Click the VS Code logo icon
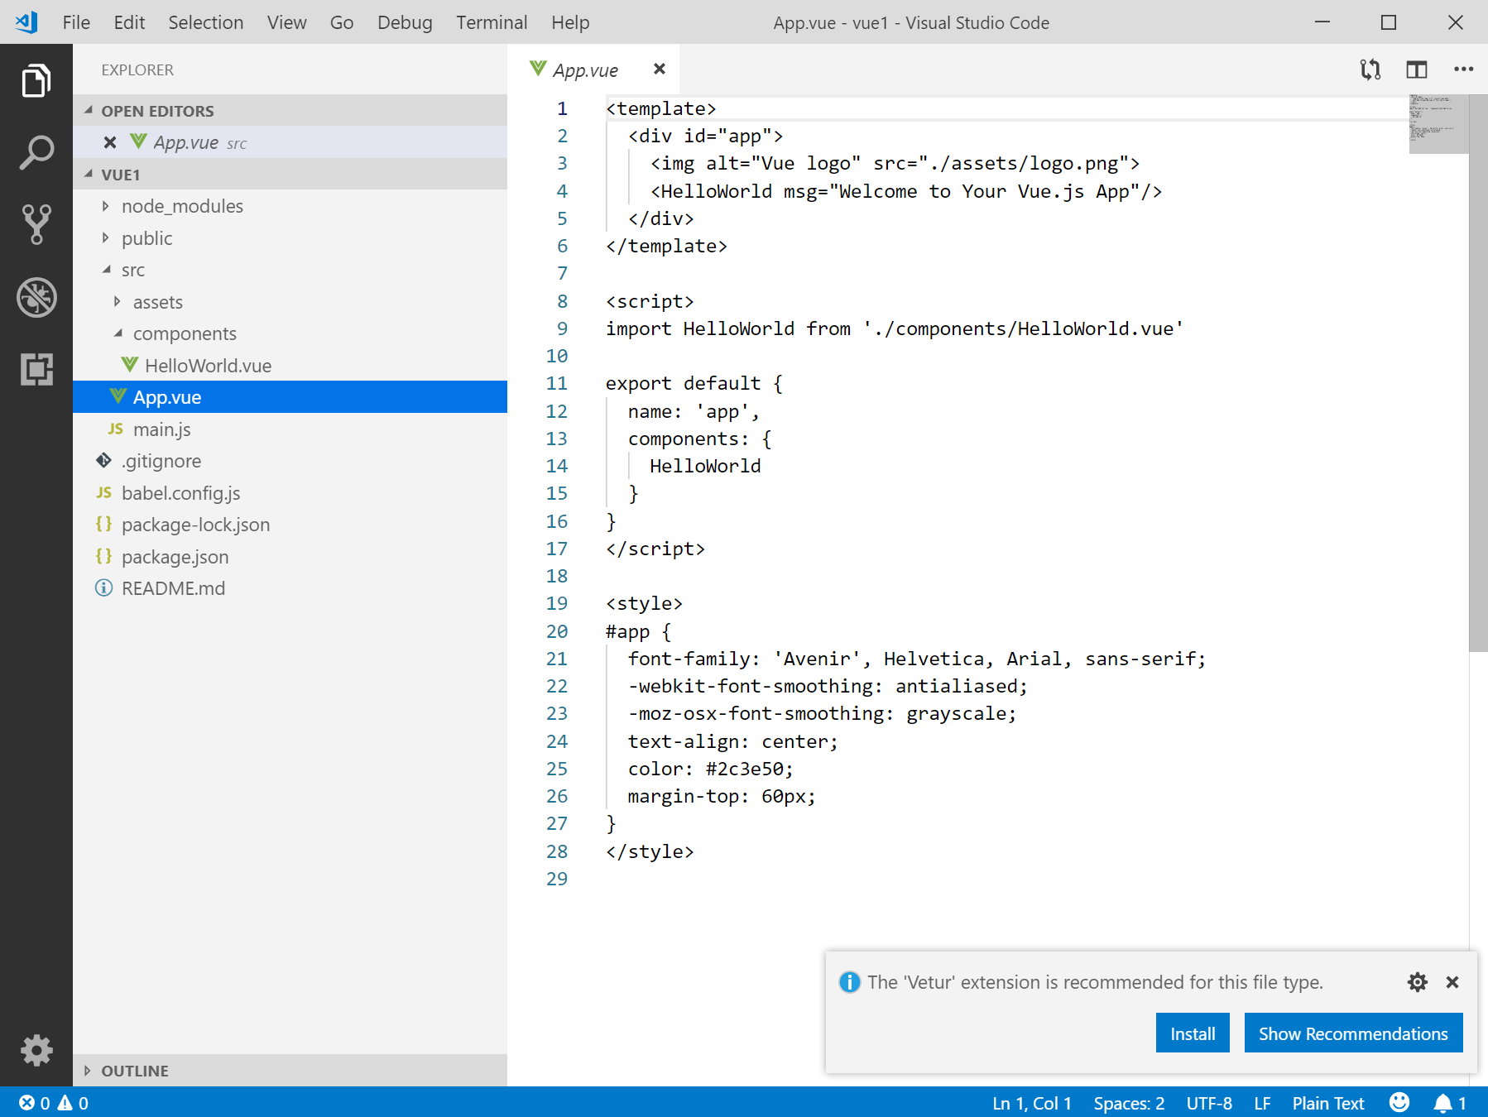 26,22
